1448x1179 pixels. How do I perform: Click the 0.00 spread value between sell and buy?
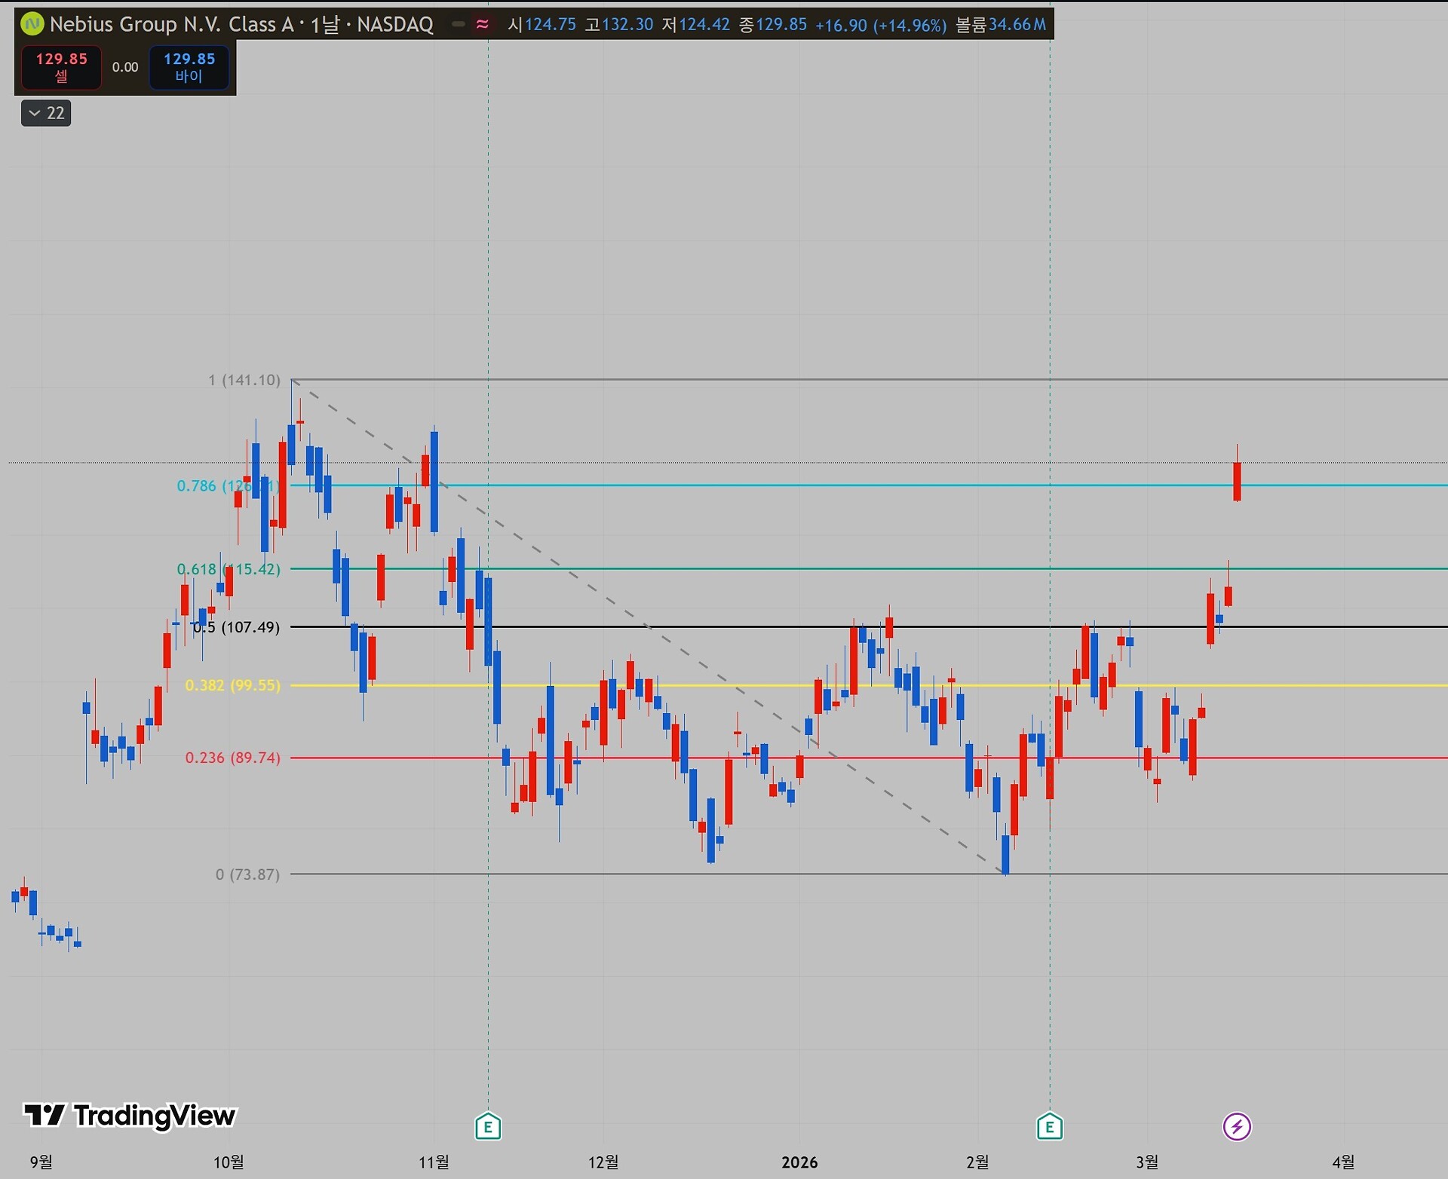point(125,67)
